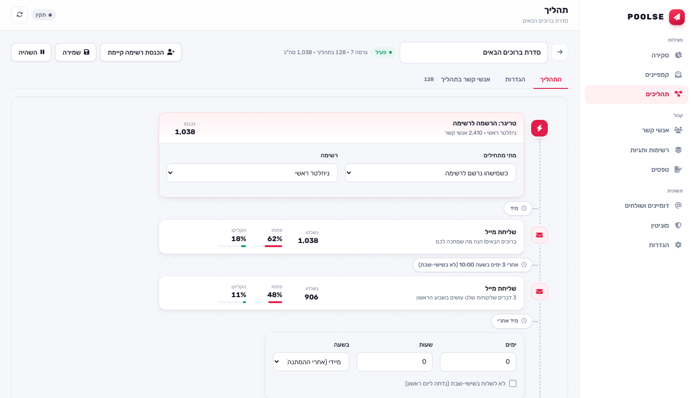Open טפסים form icon in sidebar
Viewport: 694px width, 398px height.
click(x=678, y=169)
